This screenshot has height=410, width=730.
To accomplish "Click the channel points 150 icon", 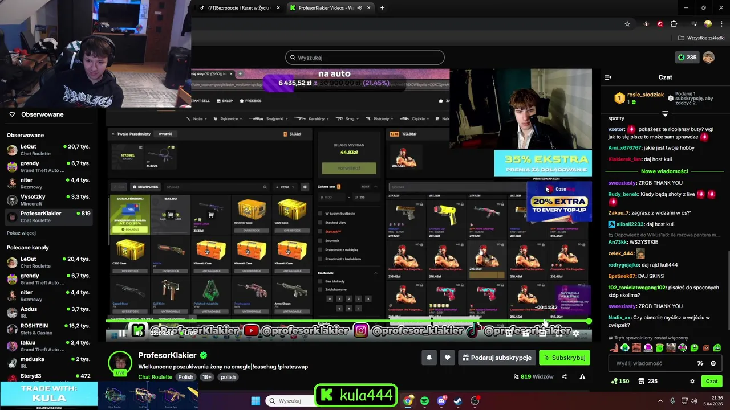I will [x=620, y=381].
